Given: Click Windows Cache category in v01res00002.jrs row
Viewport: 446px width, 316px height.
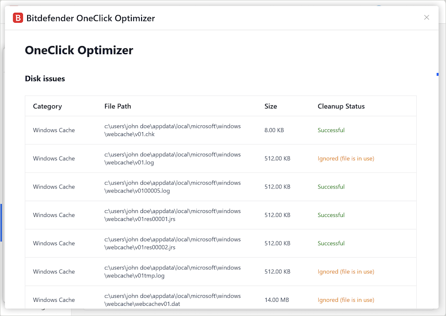Looking at the screenshot, I should [x=54, y=243].
